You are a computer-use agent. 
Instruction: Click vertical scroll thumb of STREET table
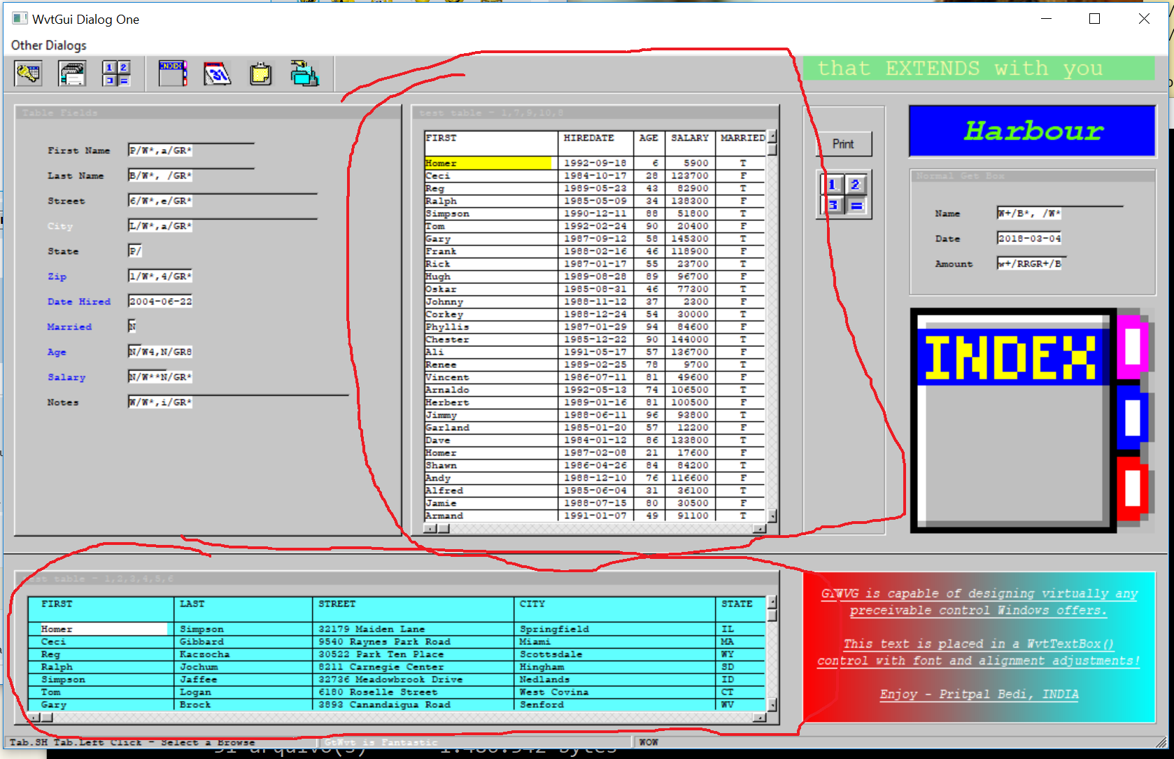772,616
